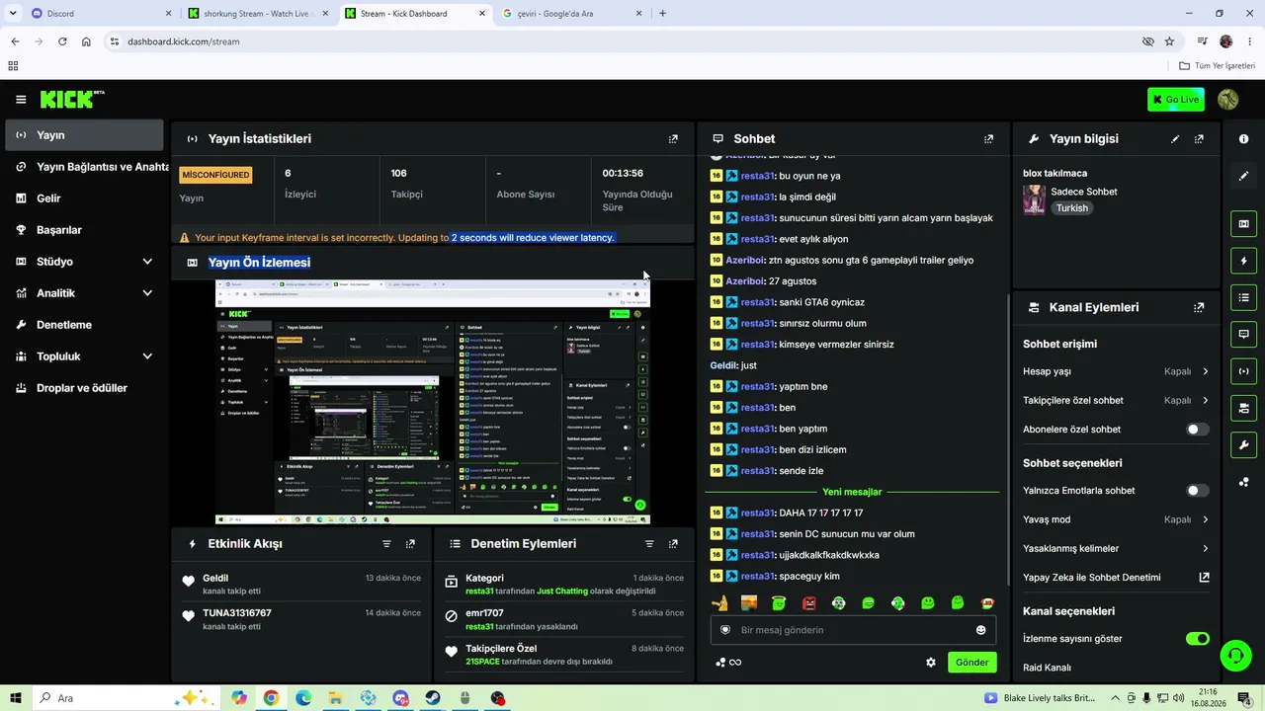The width and height of the screenshot is (1265, 711).
Task: Open chat settings gear icon
Action: 930,663
